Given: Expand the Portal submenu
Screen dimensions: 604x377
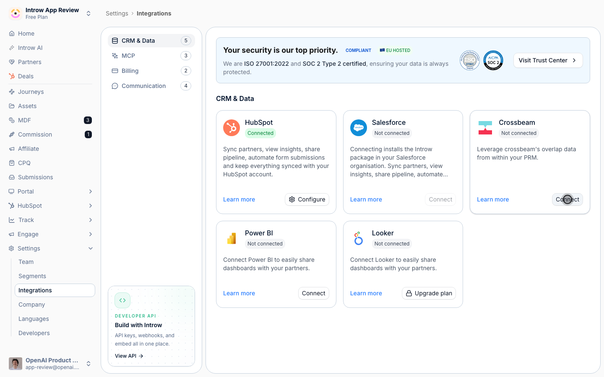Looking at the screenshot, I should point(91,191).
